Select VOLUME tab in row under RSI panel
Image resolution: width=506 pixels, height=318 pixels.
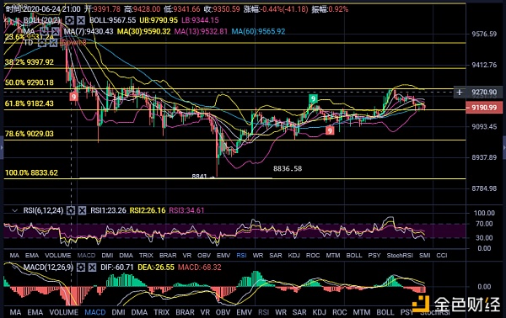(x=57, y=255)
